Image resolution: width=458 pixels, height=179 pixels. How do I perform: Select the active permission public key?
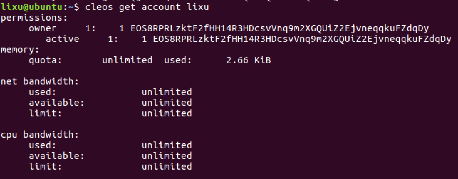(302, 39)
